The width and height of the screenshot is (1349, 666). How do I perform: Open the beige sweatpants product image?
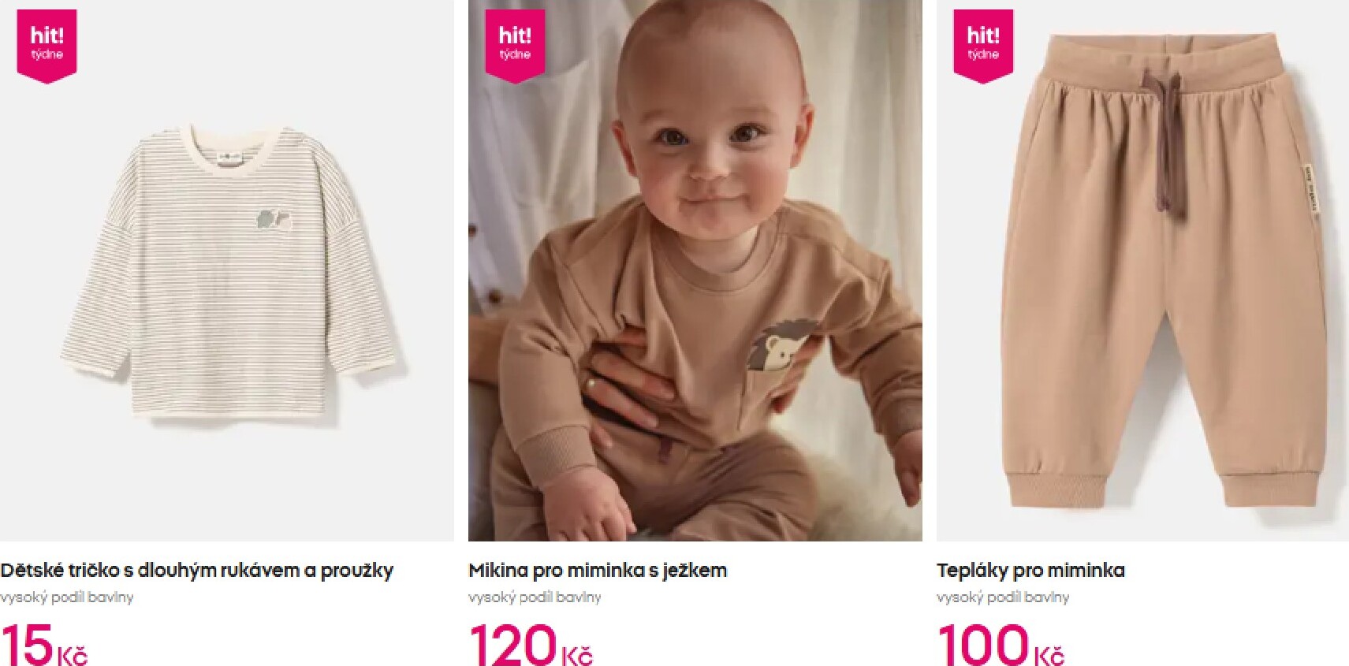(x=1142, y=270)
